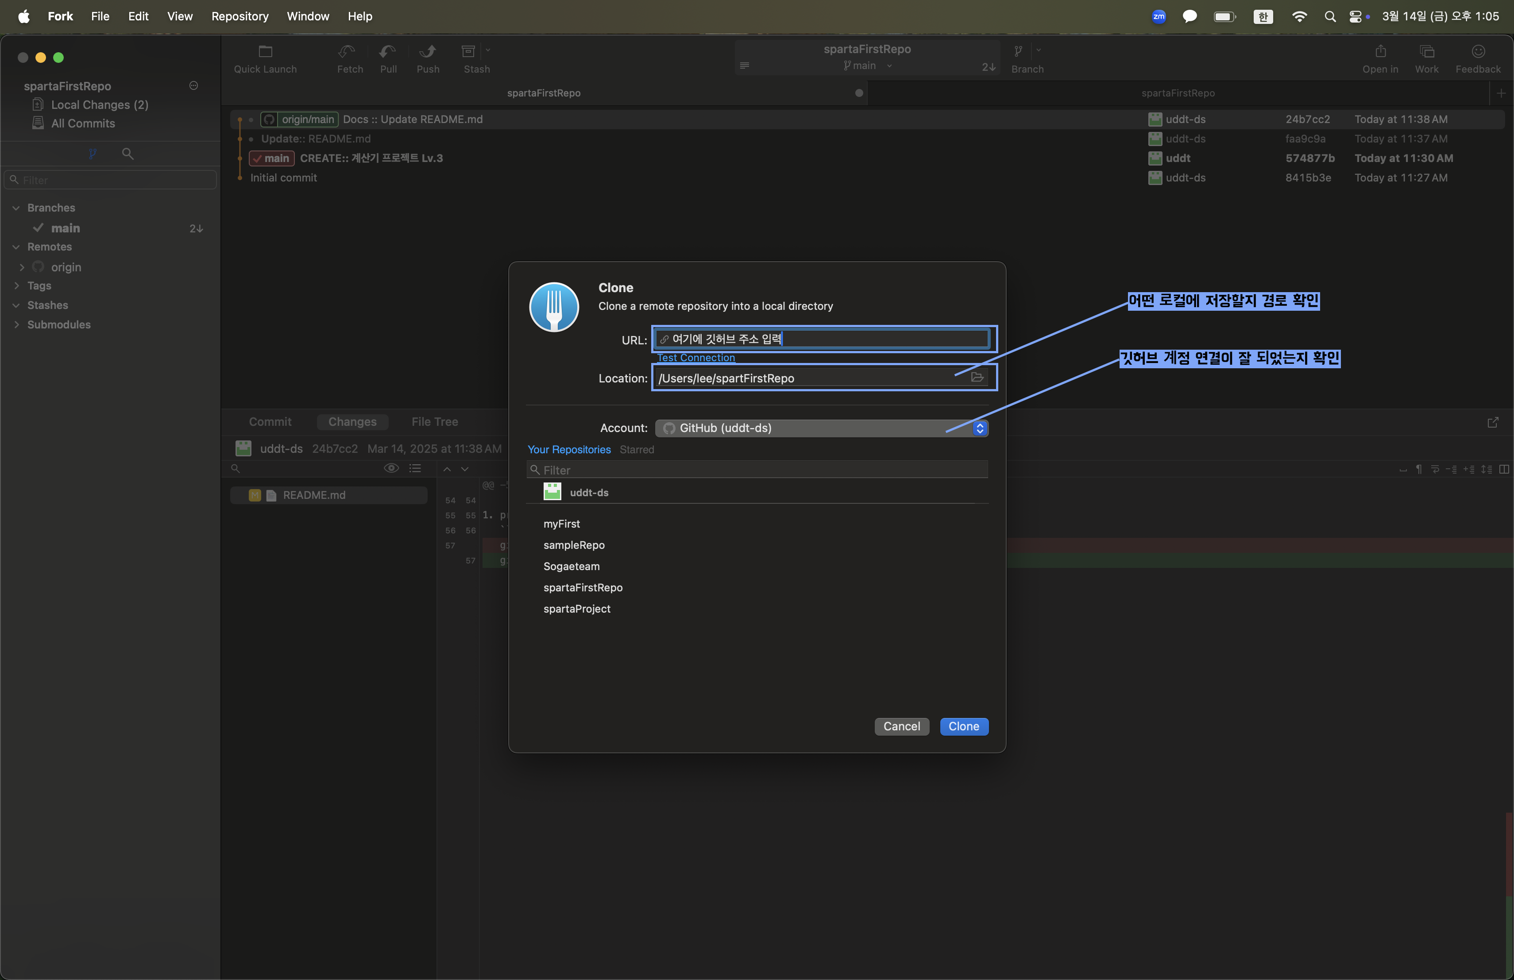Open the Work workspace icon
This screenshot has width=1514, height=980.
point(1427,51)
